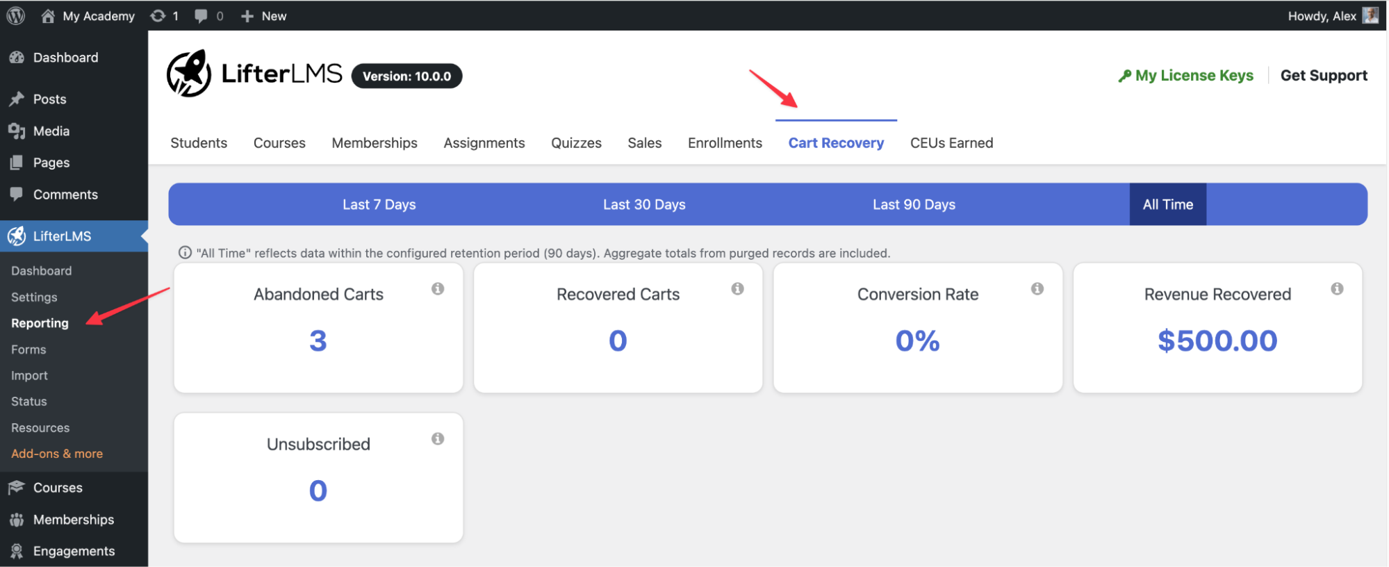Click the Media library icon
Screen dimensions: 1389x567
[x=17, y=131]
